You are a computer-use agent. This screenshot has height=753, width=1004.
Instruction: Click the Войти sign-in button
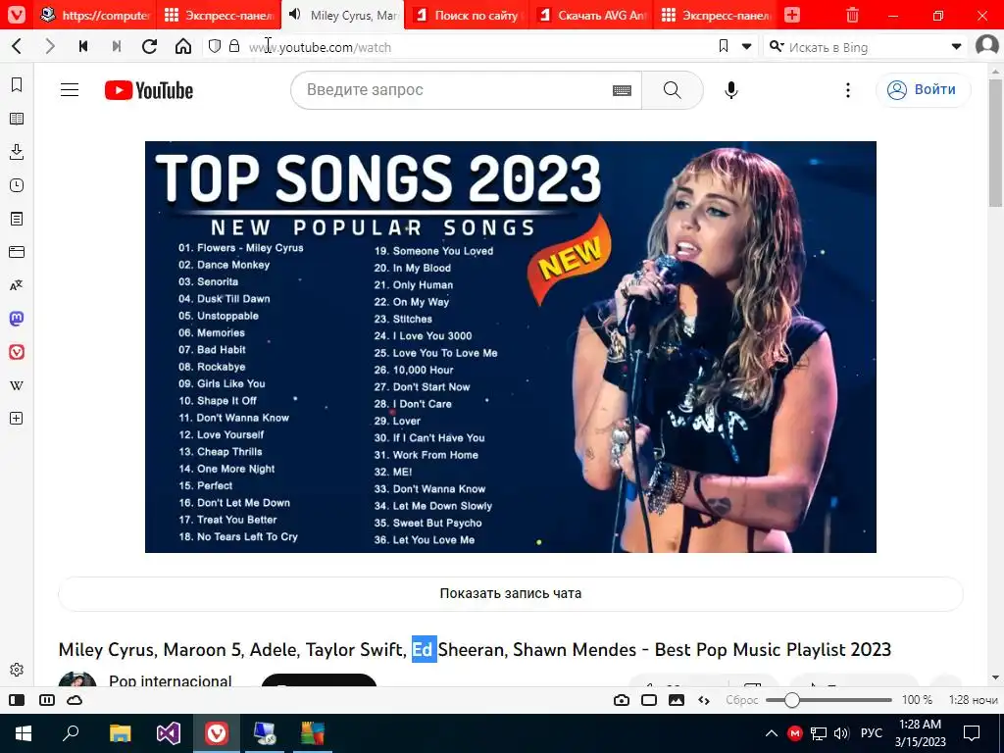click(924, 89)
